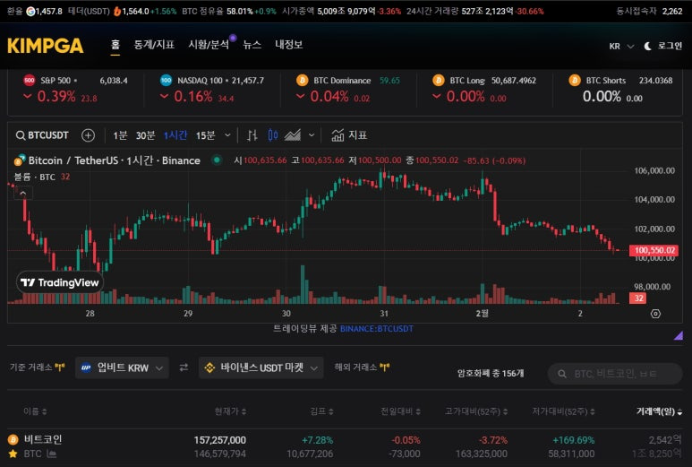Screen dimensions: 692x467
Task: Open the 홈 tab
Action: click(x=115, y=45)
